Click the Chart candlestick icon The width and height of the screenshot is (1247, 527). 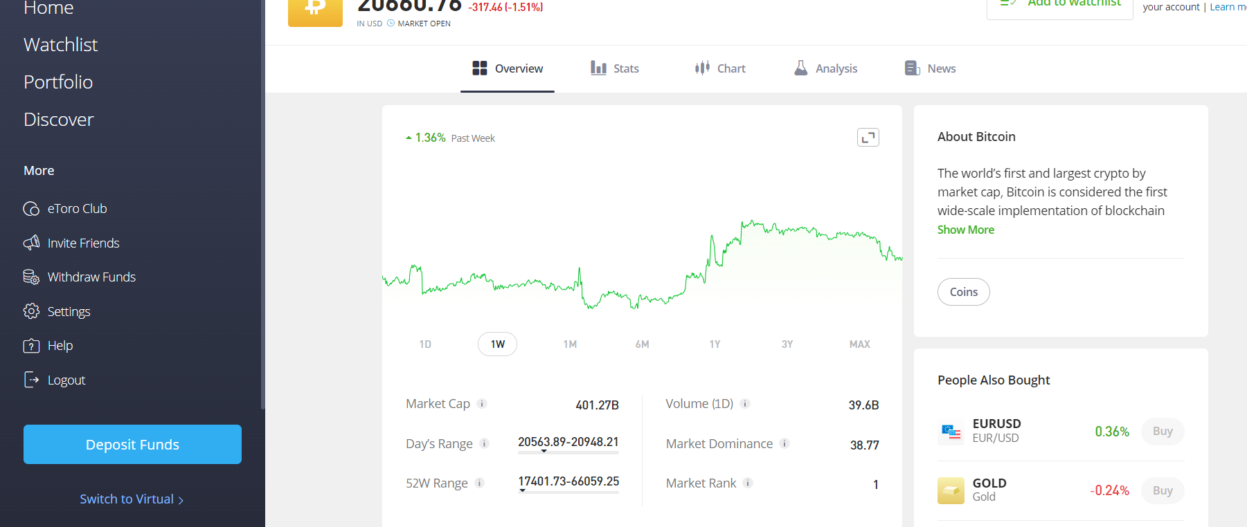(x=702, y=68)
